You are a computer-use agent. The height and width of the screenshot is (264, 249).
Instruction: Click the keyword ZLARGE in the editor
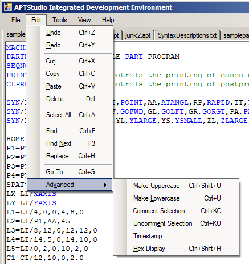pyautogui.click(x=234, y=121)
